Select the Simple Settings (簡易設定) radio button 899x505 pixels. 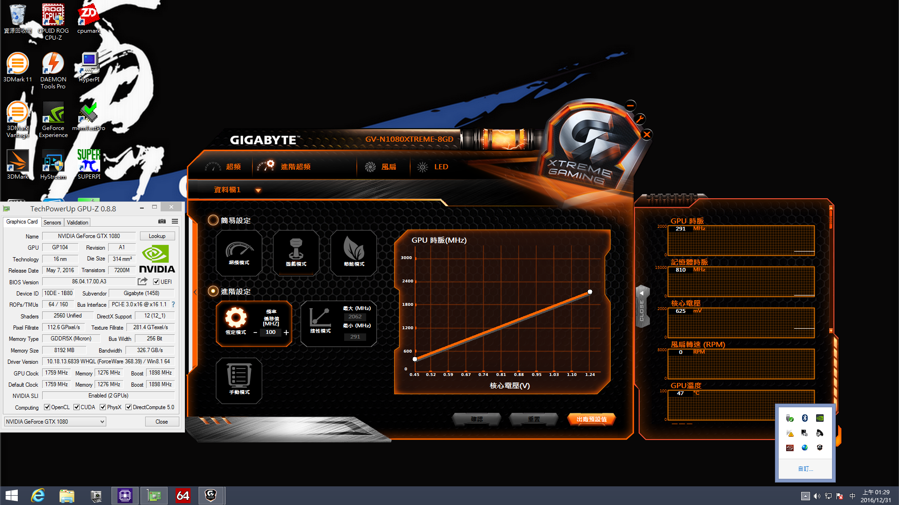tap(213, 220)
